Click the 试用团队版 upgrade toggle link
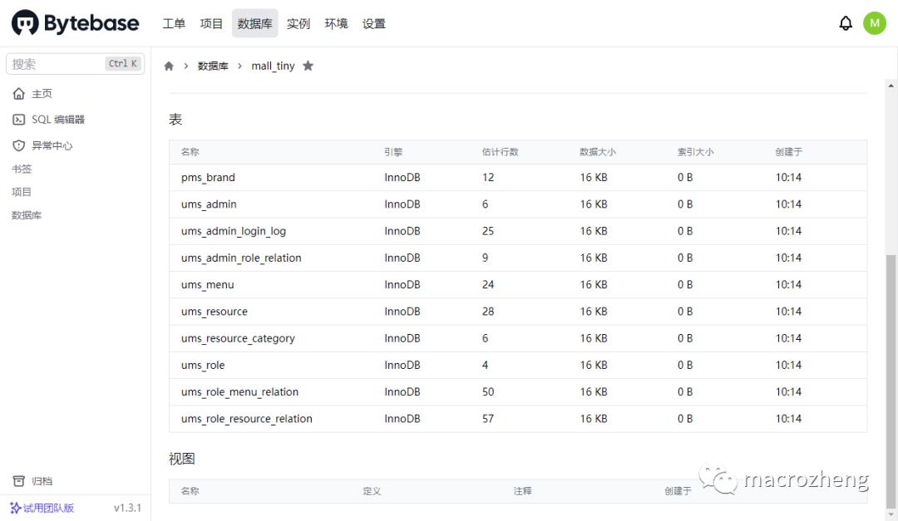The height and width of the screenshot is (521, 898). (x=42, y=508)
